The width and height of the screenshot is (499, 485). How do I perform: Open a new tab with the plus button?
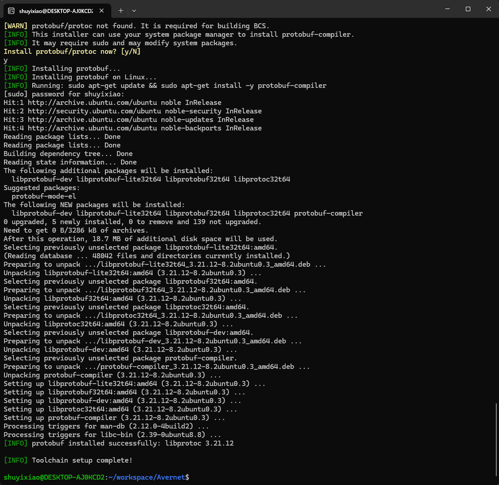121,11
